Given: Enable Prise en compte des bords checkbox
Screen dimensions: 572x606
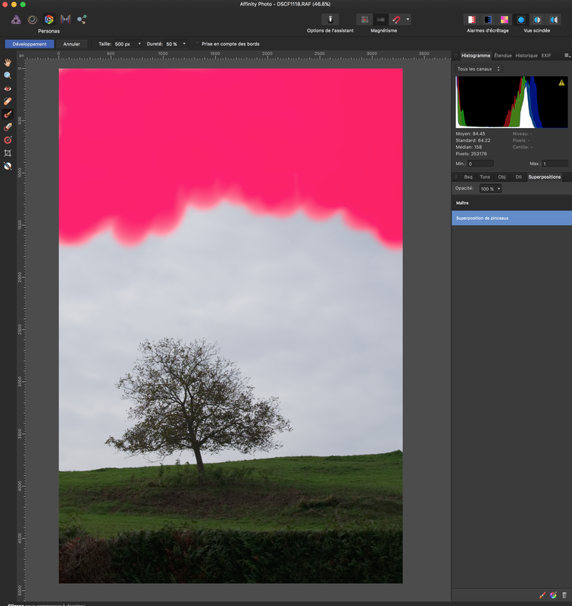Looking at the screenshot, I should (197, 44).
